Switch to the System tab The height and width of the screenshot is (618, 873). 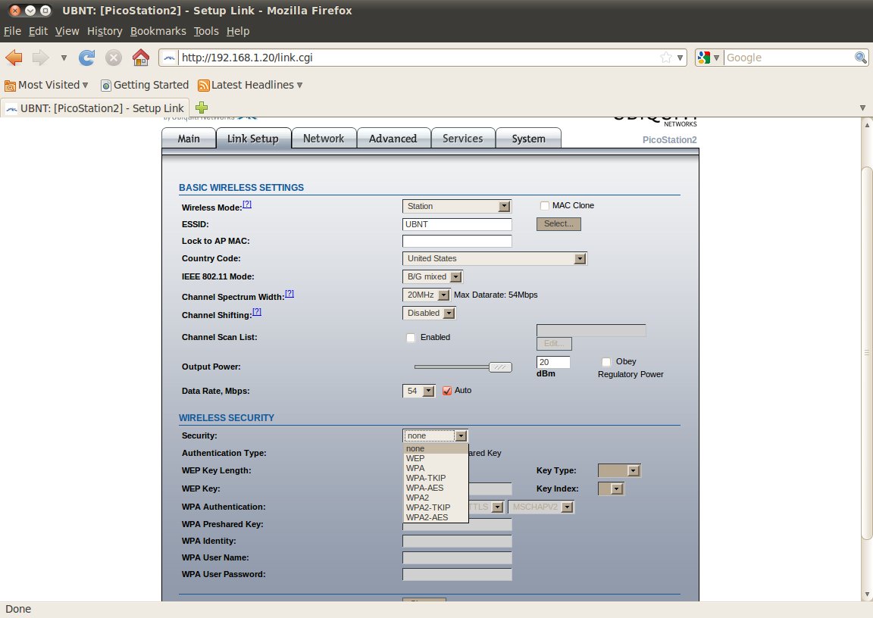click(x=528, y=139)
